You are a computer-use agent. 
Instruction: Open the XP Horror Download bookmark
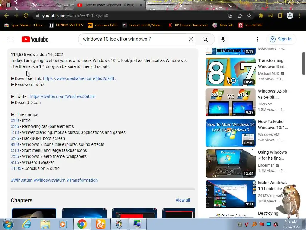coord(188,25)
